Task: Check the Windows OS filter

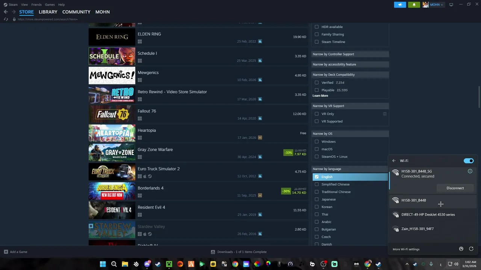Action: click(316, 141)
